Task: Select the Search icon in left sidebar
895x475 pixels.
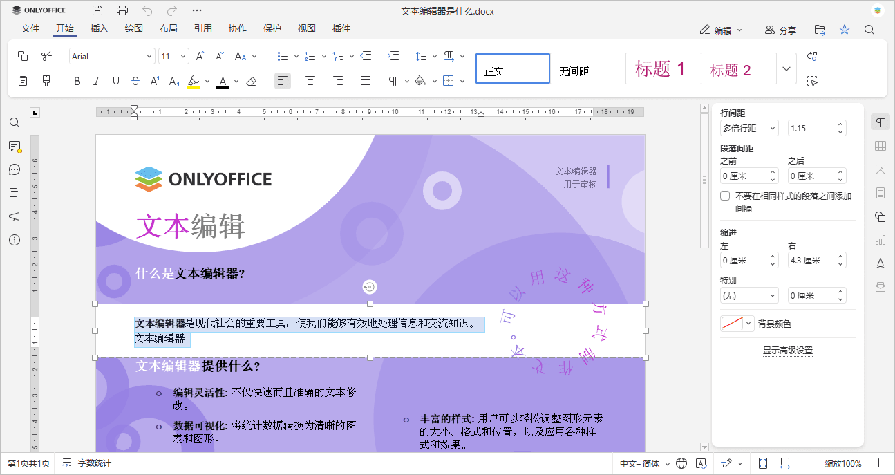Action: pyautogui.click(x=15, y=122)
